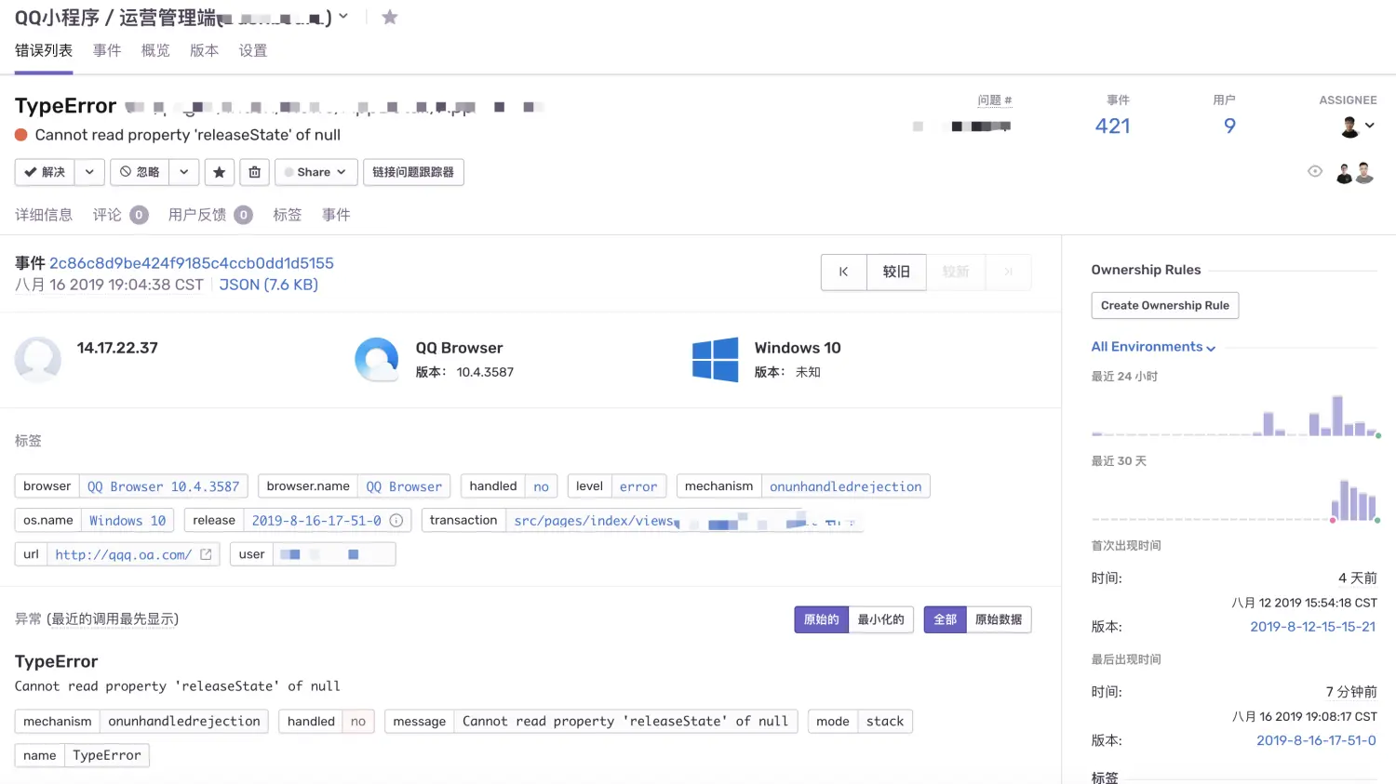1396x784 pixels.
Task: Select the 事件 tab under the issue
Action: [x=336, y=215]
